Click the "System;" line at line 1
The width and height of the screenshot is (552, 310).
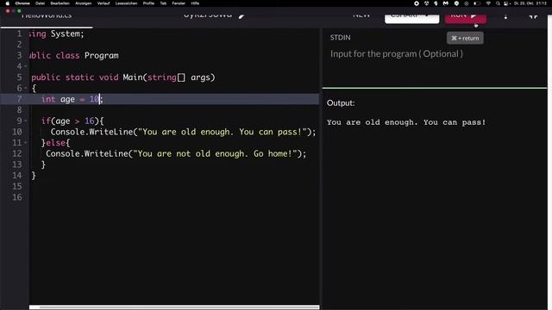coord(57,34)
